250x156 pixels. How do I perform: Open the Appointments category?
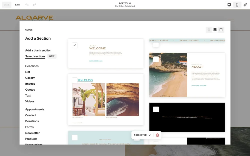pyautogui.click(x=35, y=109)
